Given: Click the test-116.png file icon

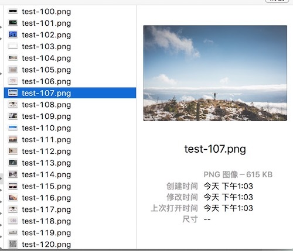Looking at the screenshot, I should click(13, 198).
